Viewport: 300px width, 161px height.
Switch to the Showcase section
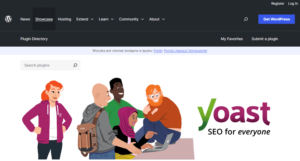[44, 19]
